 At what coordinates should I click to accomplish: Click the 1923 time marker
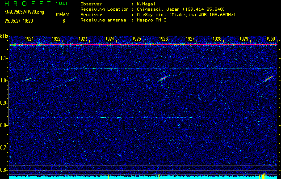(x=83, y=39)
